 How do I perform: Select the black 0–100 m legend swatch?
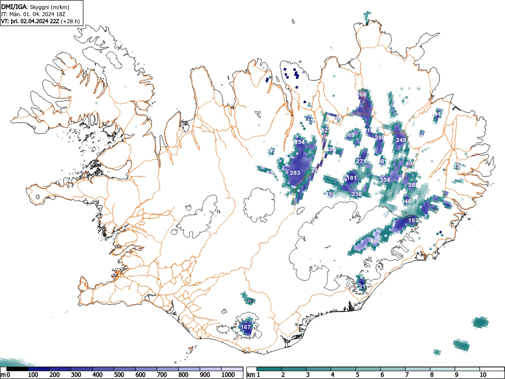pyautogui.click(x=17, y=369)
